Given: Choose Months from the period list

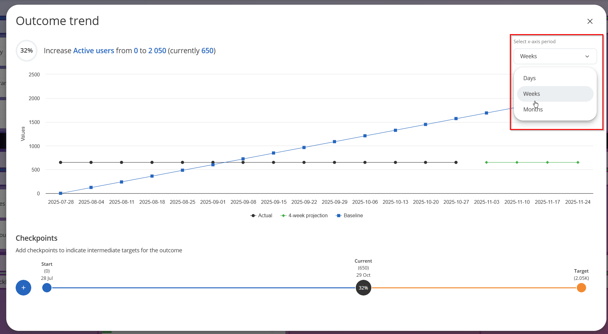Looking at the screenshot, I should pos(533,110).
